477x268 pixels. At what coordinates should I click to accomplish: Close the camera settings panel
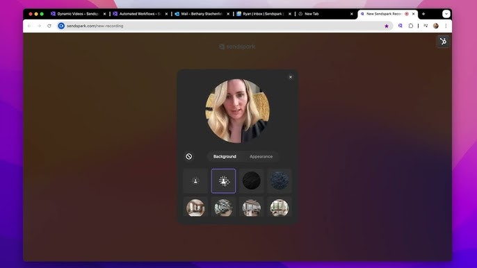click(x=291, y=77)
